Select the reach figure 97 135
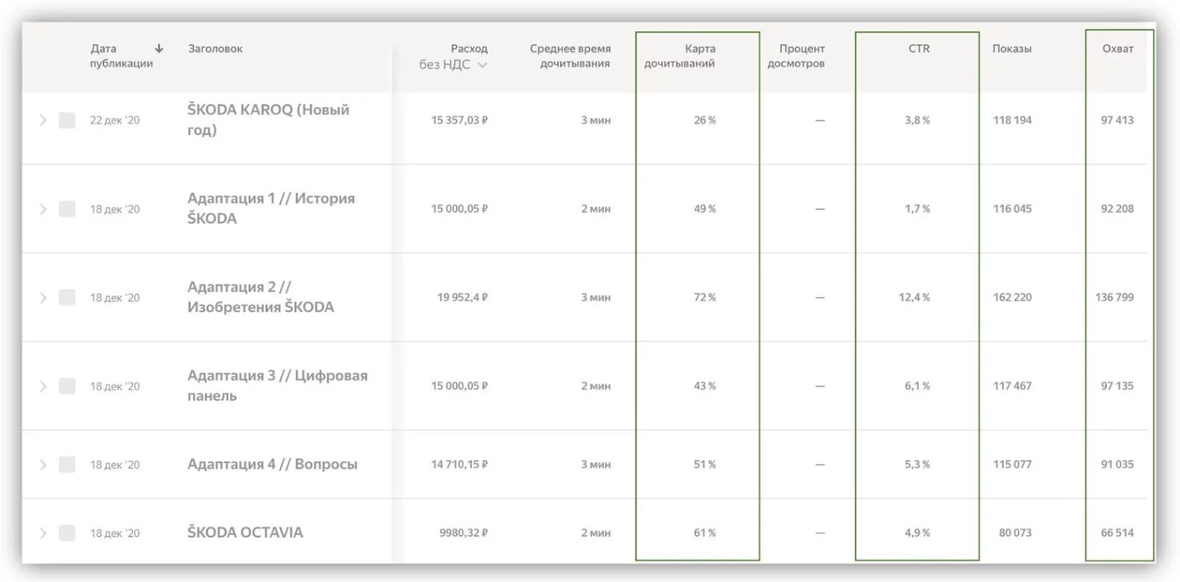 1117,386
